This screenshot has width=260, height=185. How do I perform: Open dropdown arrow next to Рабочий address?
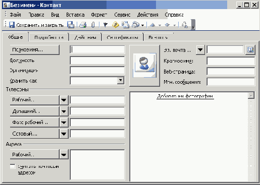pos(64,155)
